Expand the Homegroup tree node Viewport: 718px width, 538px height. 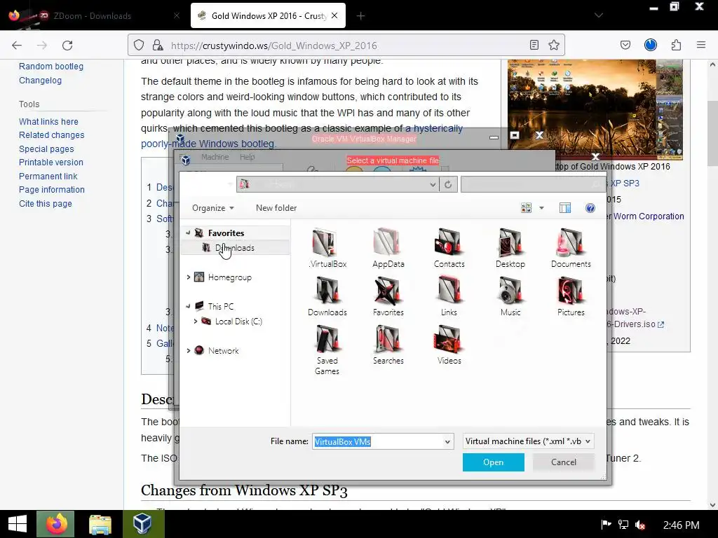point(188,277)
